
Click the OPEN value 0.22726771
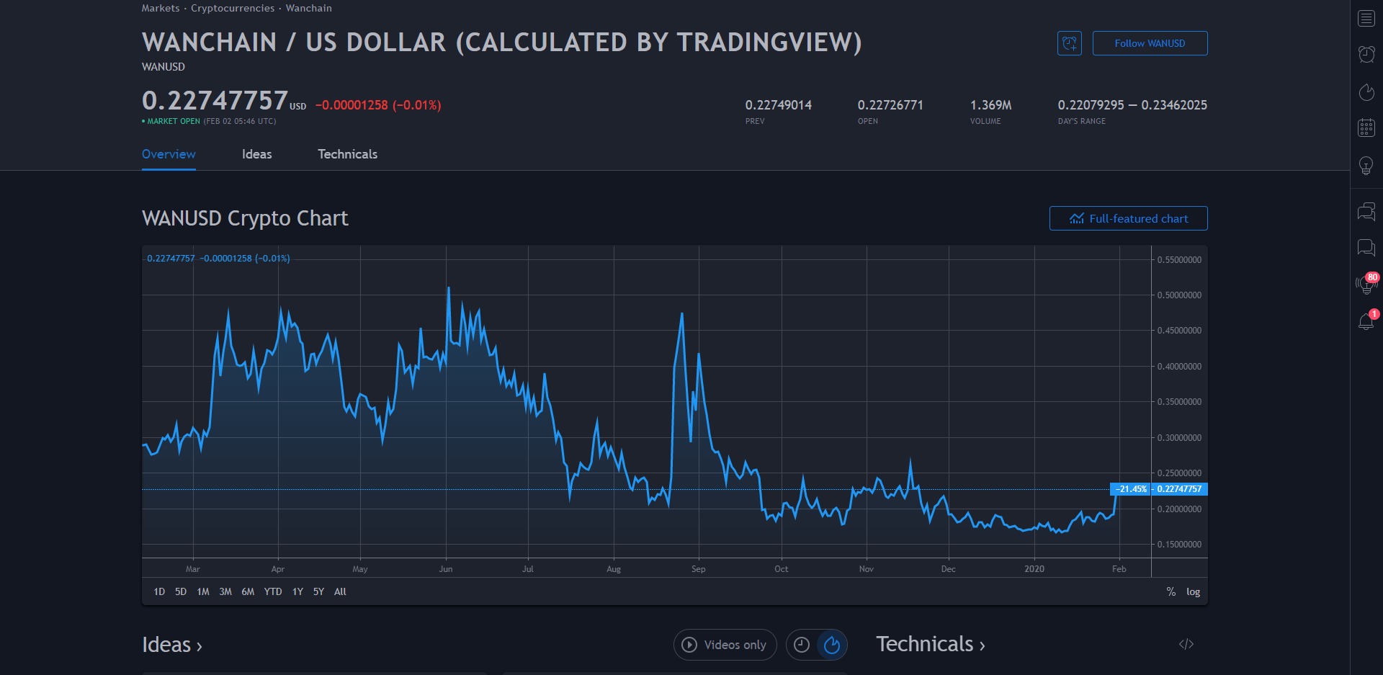pos(890,105)
